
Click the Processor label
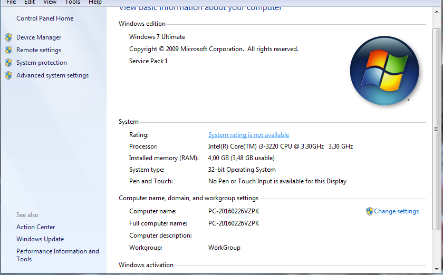click(143, 146)
